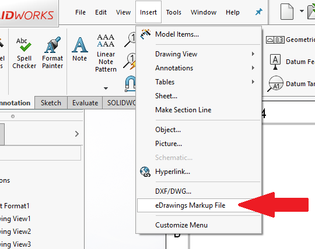
Task: Select Drawing View3 in tree
Action: click(x=15, y=244)
